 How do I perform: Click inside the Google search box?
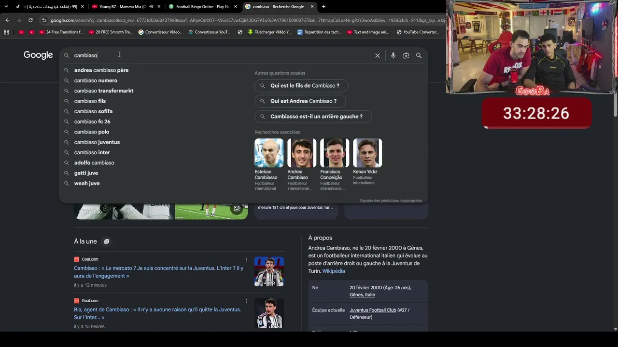pyautogui.click(x=222, y=55)
